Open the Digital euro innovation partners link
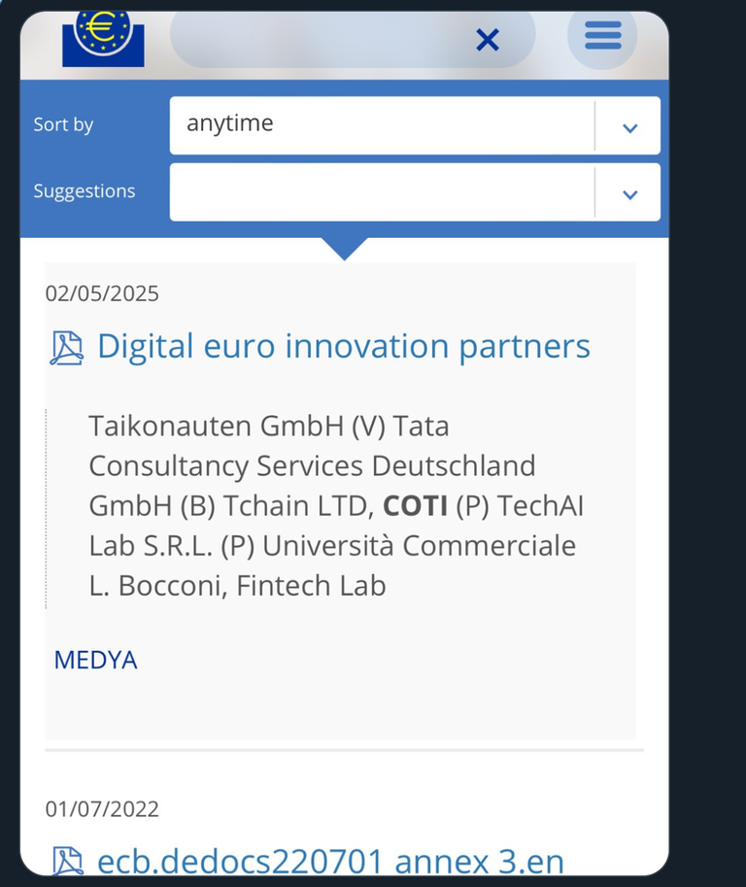746x887 pixels. pyautogui.click(x=344, y=346)
